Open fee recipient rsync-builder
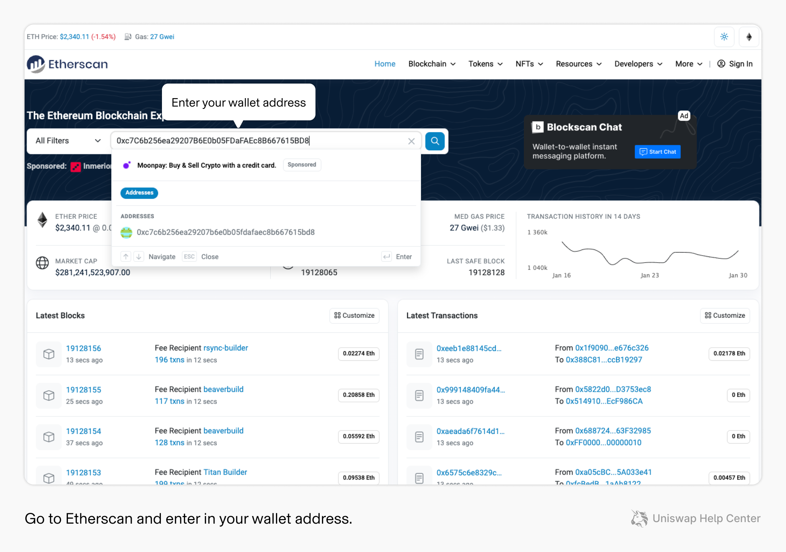This screenshot has height=552, width=786. [226, 348]
